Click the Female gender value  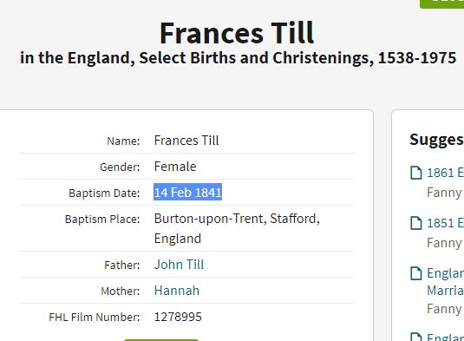(x=175, y=167)
